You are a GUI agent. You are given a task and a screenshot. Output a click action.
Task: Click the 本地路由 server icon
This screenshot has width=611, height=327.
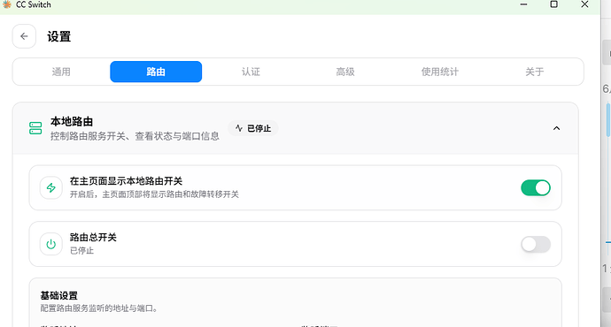(35, 128)
